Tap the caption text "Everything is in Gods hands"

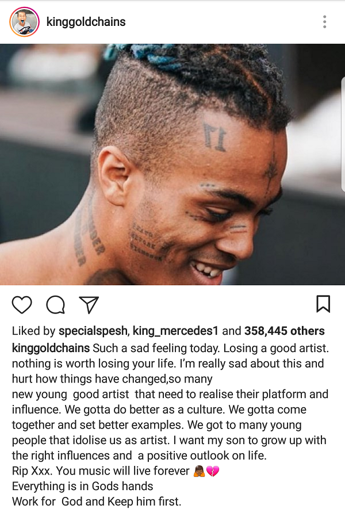[82, 486]
